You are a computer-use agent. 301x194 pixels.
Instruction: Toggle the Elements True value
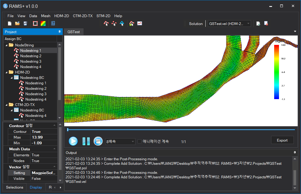tap(44, 155)
